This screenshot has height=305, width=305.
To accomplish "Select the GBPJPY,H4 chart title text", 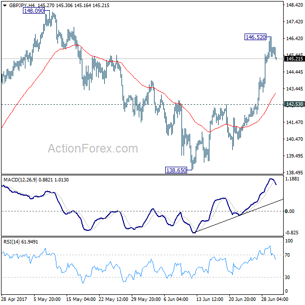I will click(x=22, y=6).
